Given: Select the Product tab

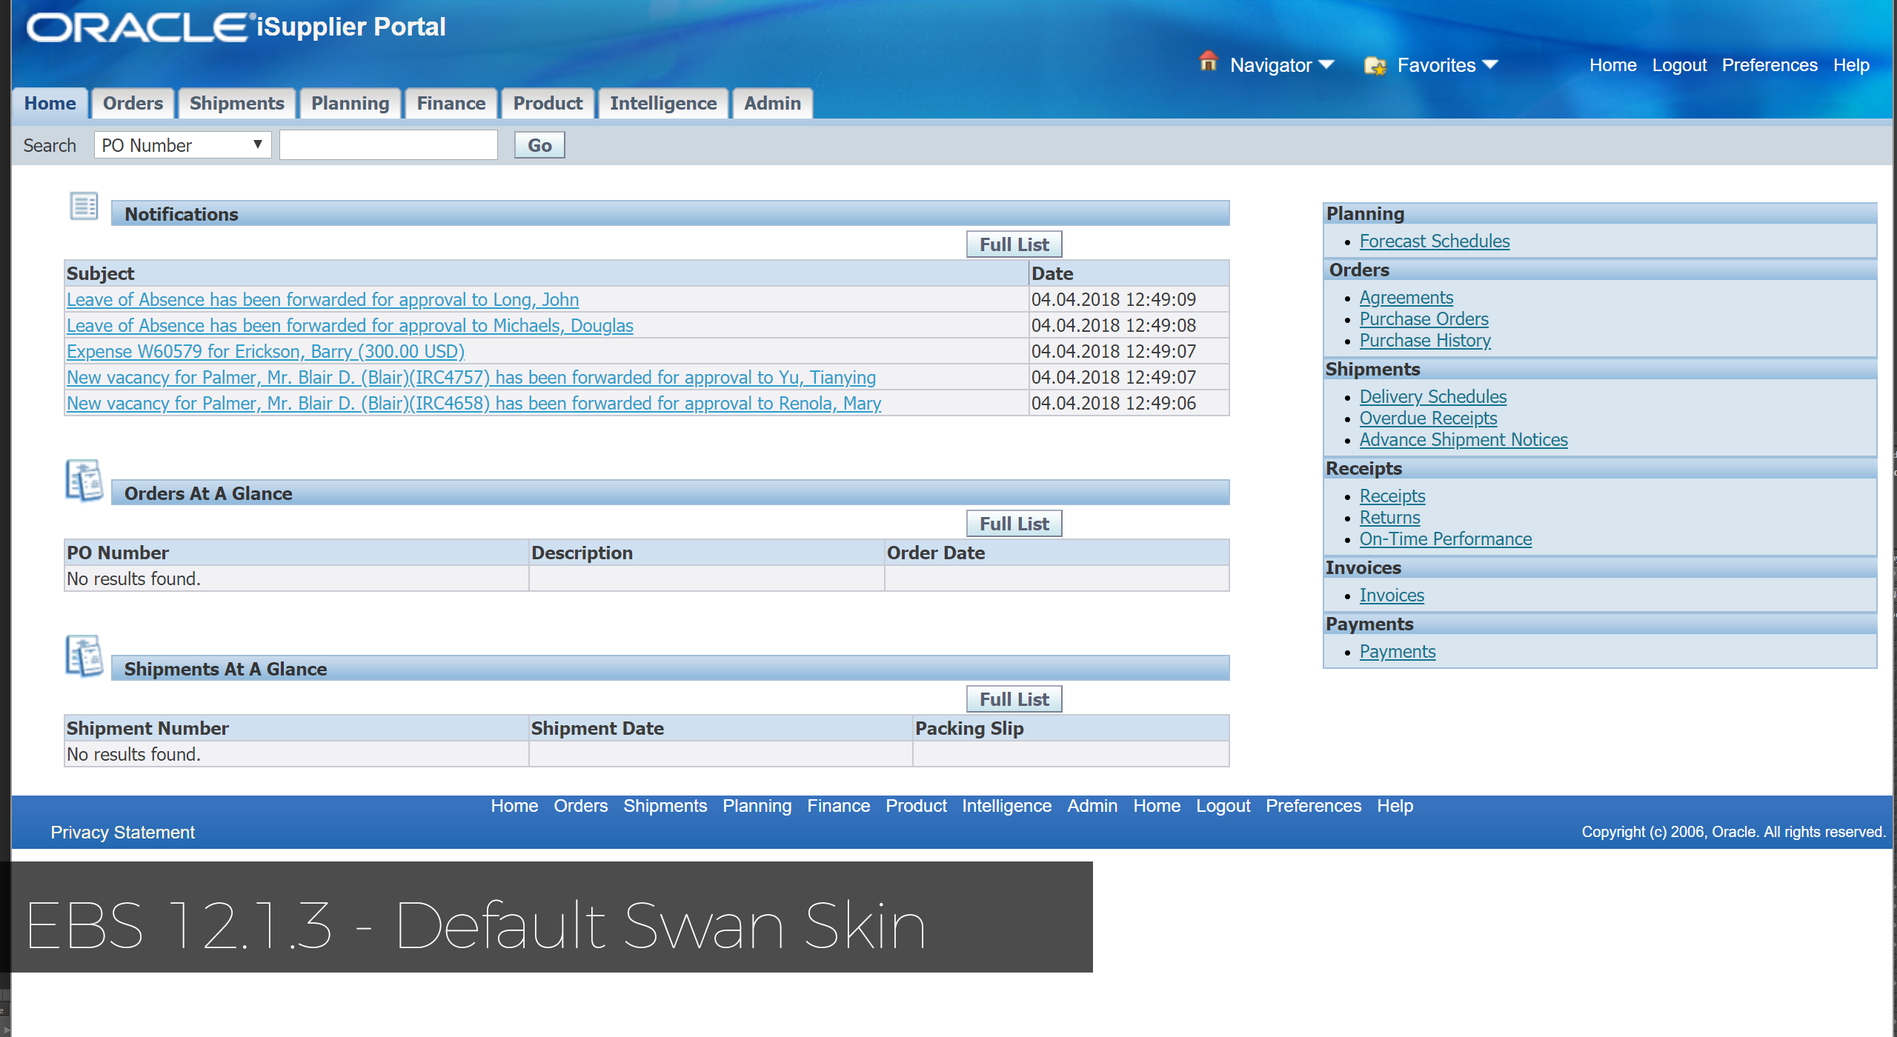Looking at the screenshot, I should click(548, 103).
